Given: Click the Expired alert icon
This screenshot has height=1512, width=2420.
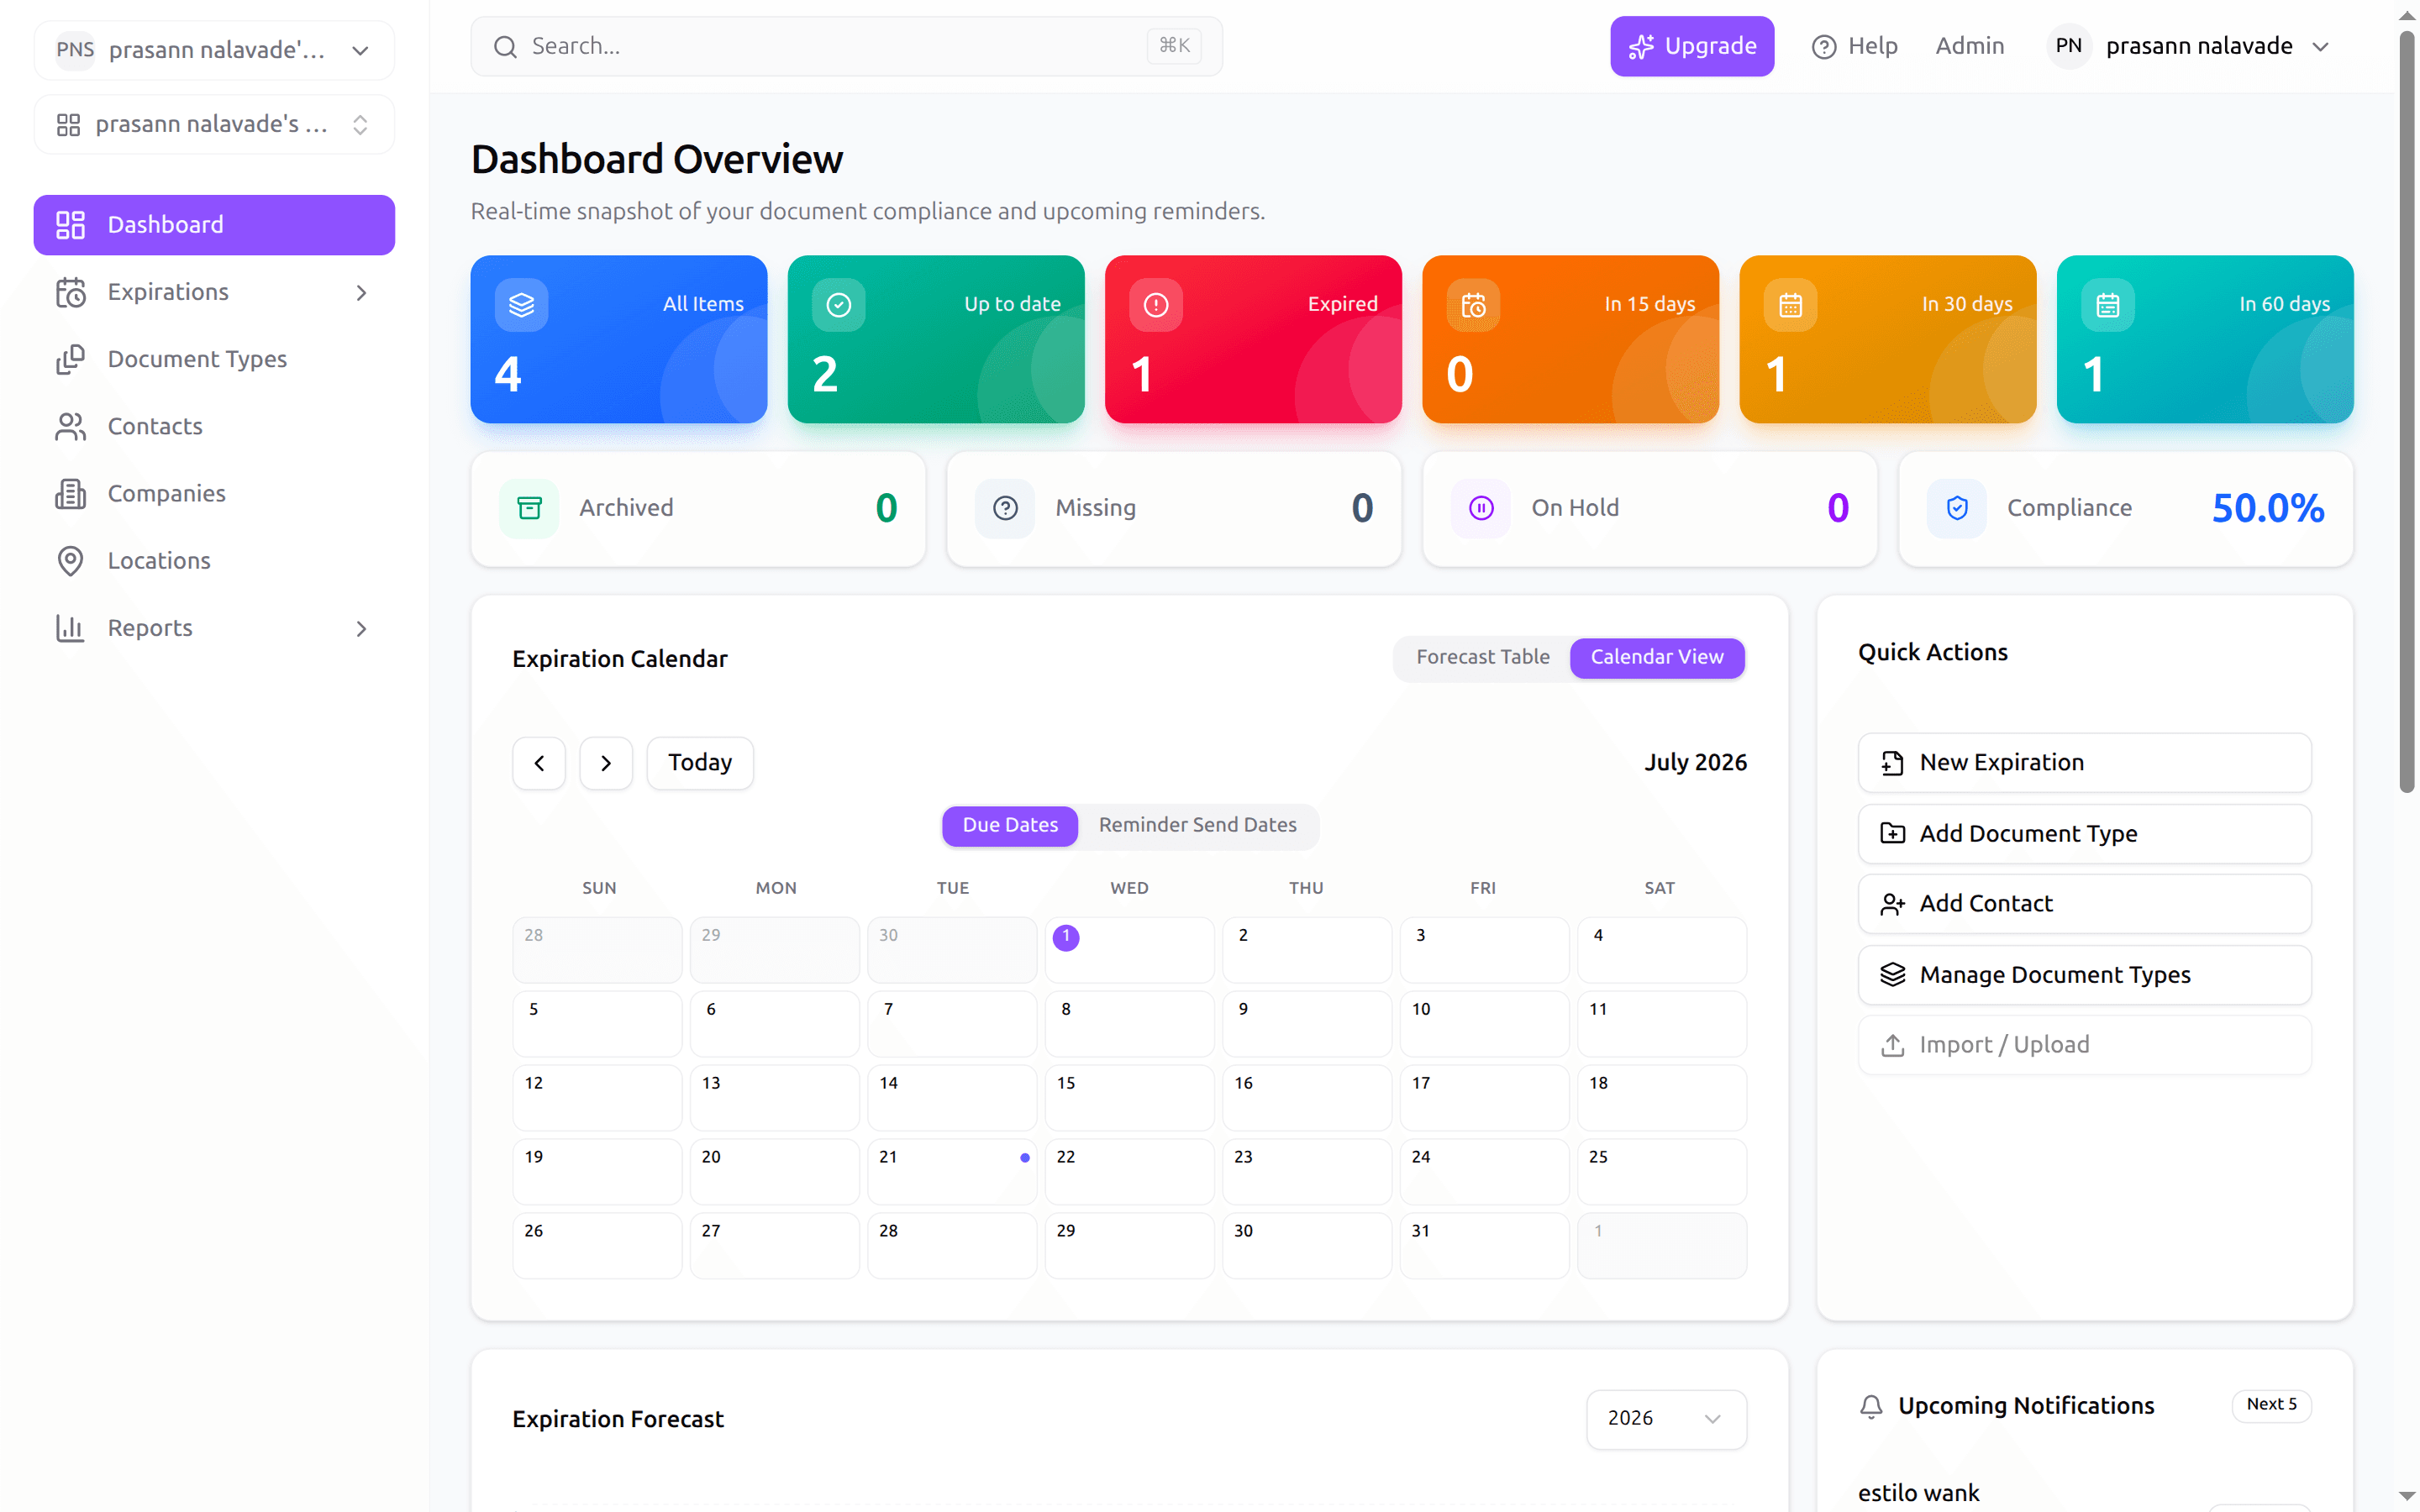Looking at the screenshot, I should click(1155, 304).
